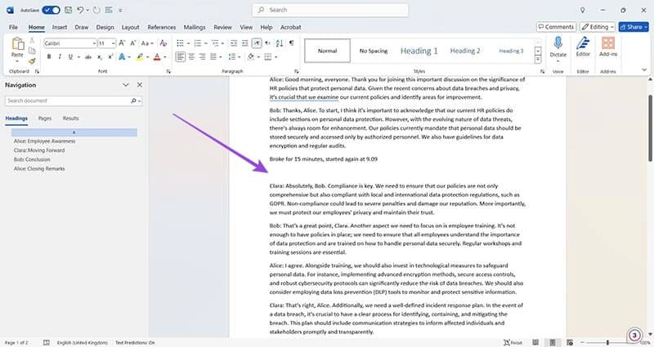Open the bullets list dropdown arrow
654x347 pixels.
point(189,43)
